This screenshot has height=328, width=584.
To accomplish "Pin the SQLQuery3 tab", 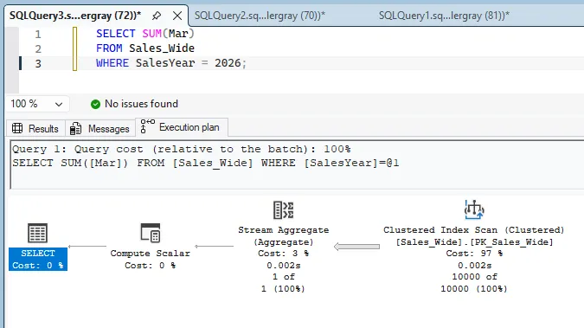I will click(157, 16).
